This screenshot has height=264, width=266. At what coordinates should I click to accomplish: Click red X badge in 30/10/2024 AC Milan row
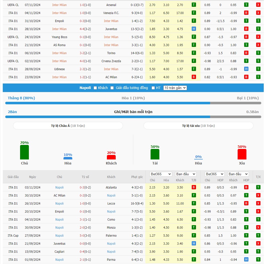258,195
